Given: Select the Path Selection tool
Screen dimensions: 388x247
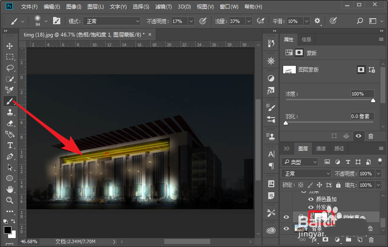Looking at the screenshot, I should coord(10,167).
